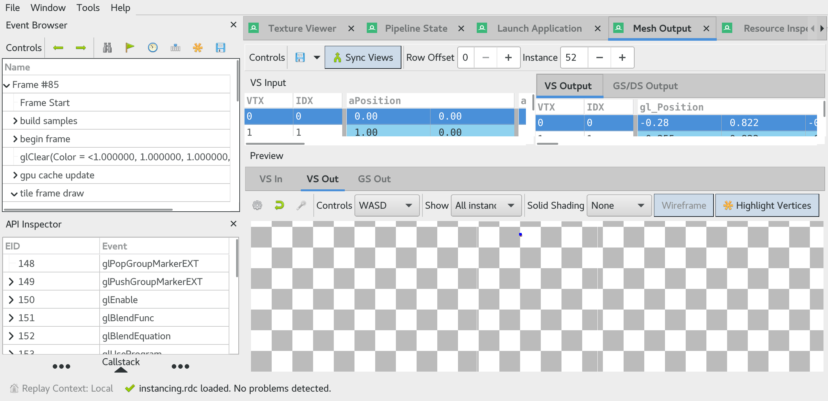The width and height of the screenshot is (828, 401).
Task: Bookmark the current event with the asterisk icon
Action: pos(198,47)
